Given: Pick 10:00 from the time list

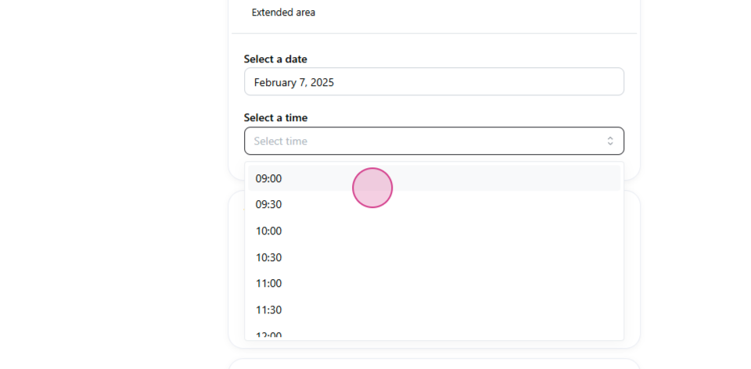Looking at the screenshot, I should (x=434, y=231).
